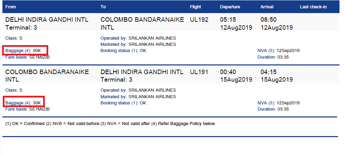
Task: Click the highlighted Baggage 30K box for UL192
Action: pos(25,51)
